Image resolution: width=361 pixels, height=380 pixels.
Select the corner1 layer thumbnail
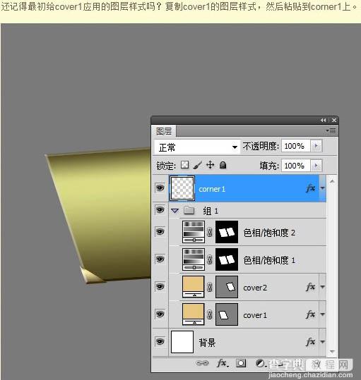[182, 188]
